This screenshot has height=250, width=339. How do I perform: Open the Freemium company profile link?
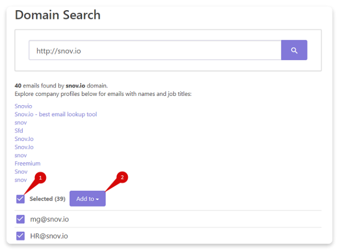(28, 163)
